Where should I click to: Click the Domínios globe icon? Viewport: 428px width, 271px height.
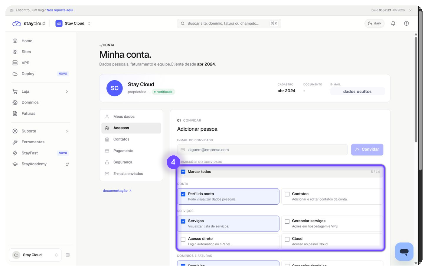15,103
